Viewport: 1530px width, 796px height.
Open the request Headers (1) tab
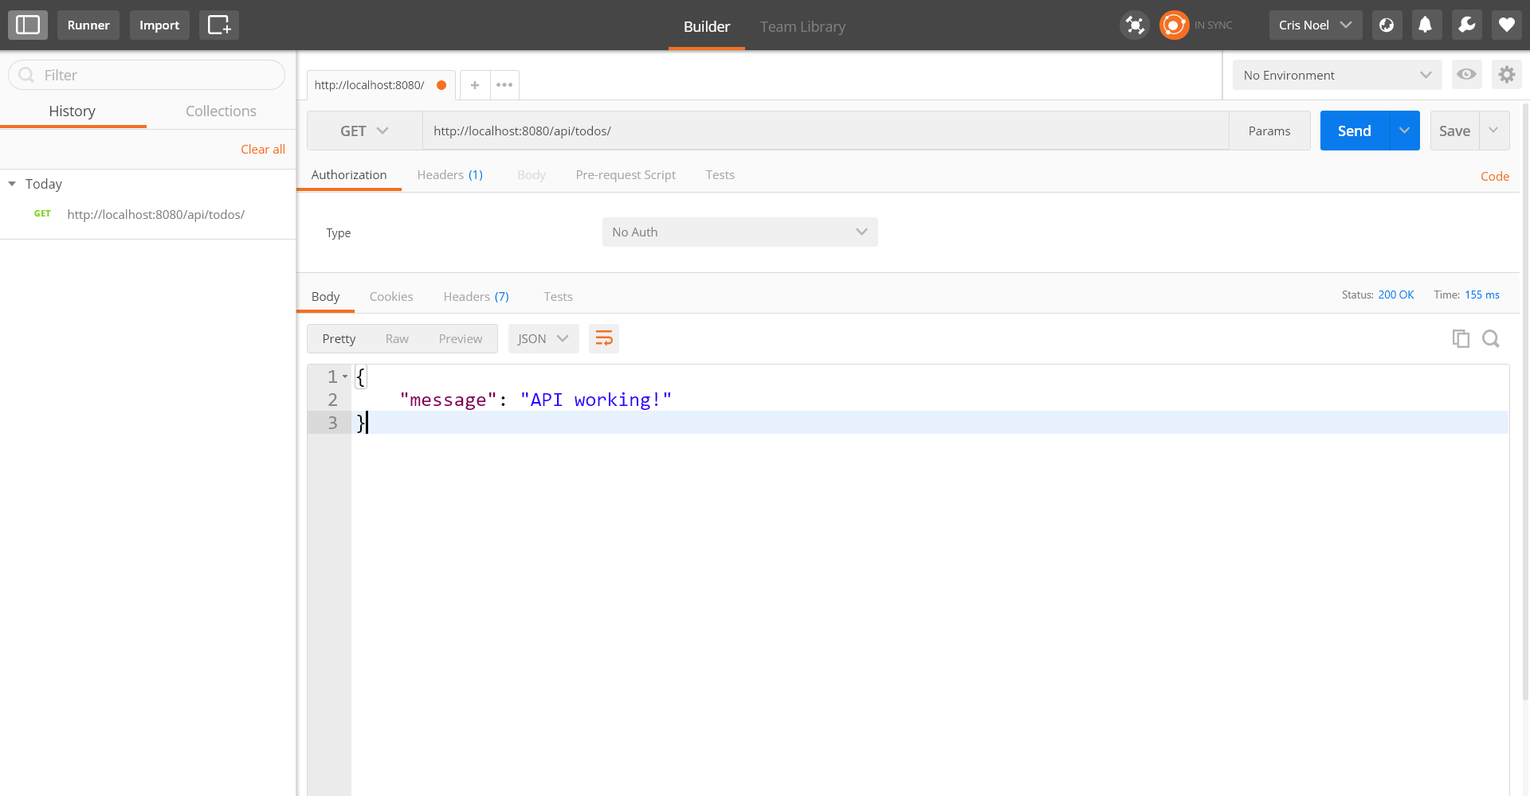[450, 175]
